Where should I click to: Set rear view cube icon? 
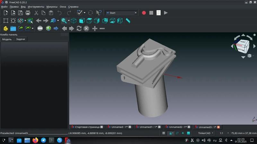coord(105,21)
